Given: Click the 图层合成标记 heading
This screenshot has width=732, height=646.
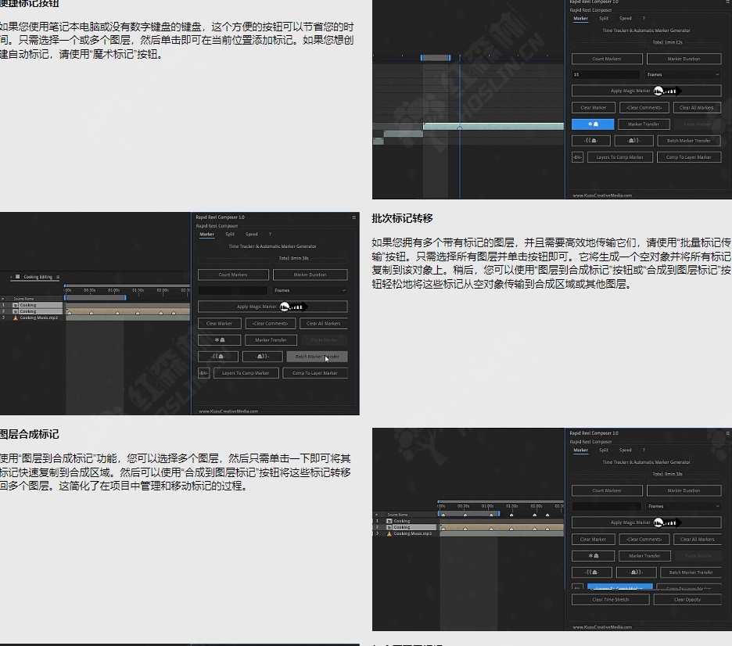Looking at the screenshot, I should pyautogui.click(x=30, y=434).
